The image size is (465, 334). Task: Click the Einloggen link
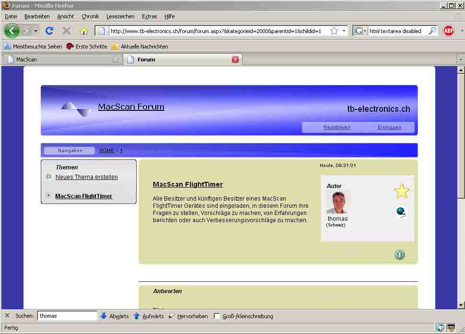389,127
